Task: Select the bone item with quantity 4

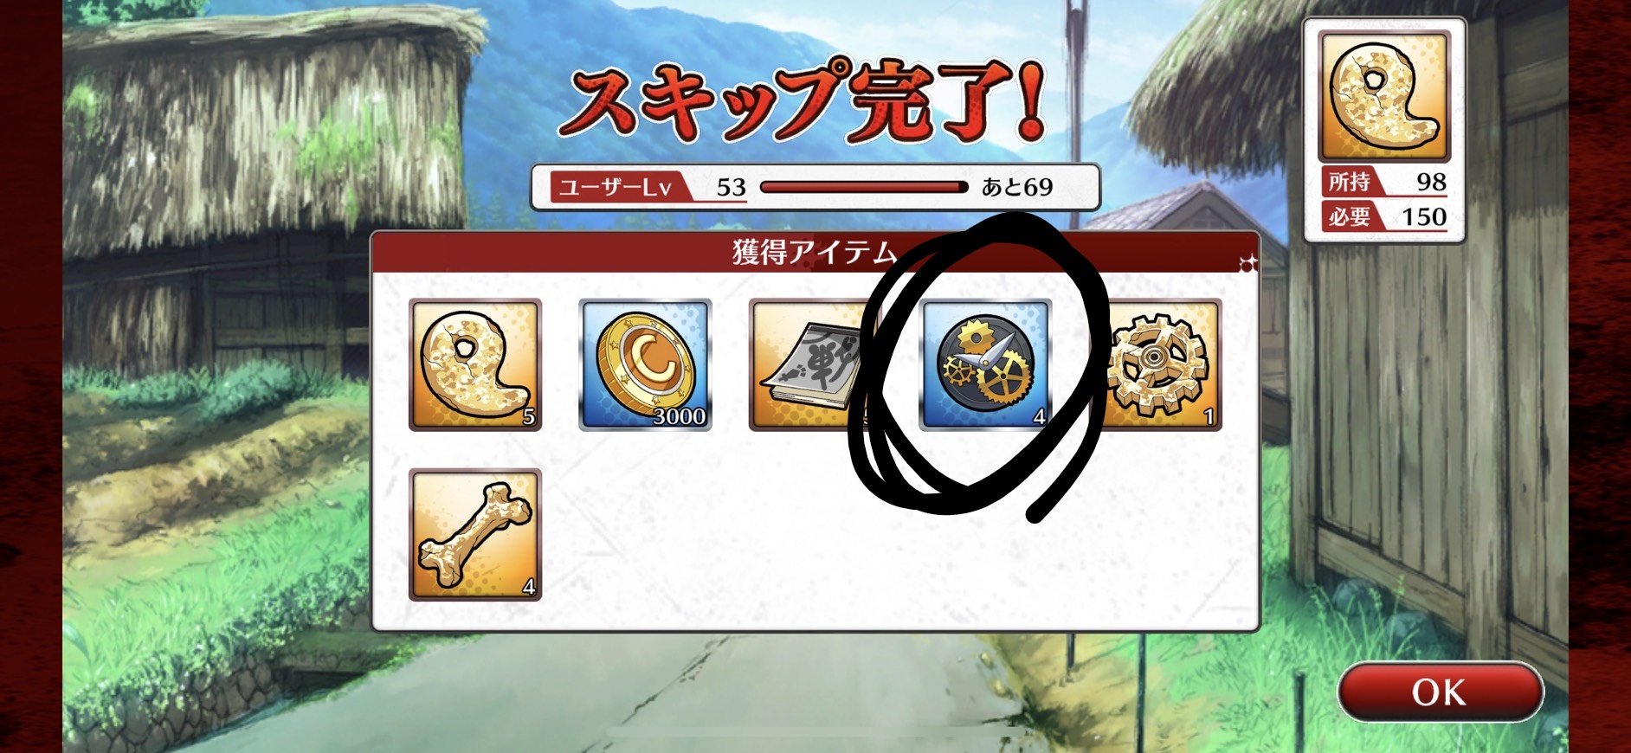Action: [474, 535]
